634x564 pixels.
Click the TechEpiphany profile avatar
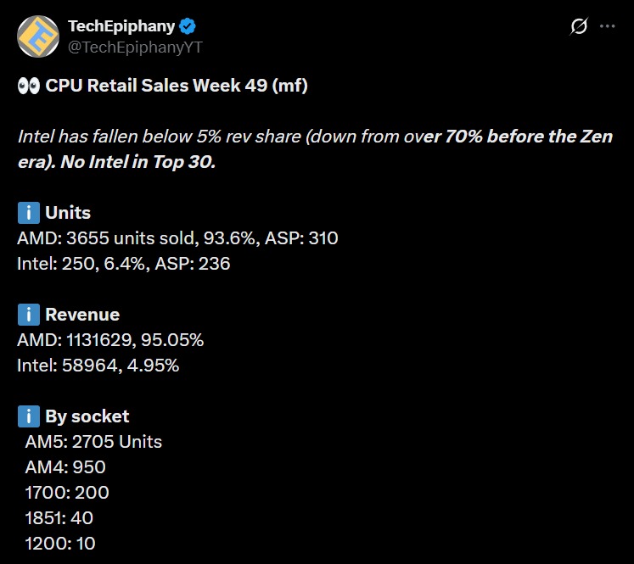coord(36,36)
